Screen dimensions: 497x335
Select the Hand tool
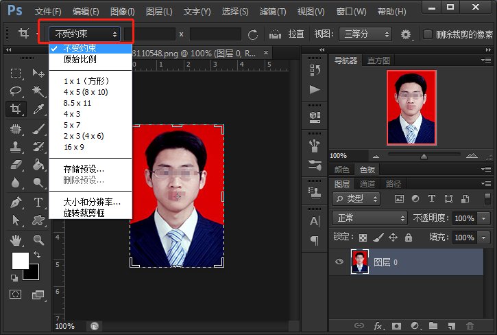[16, 240]
